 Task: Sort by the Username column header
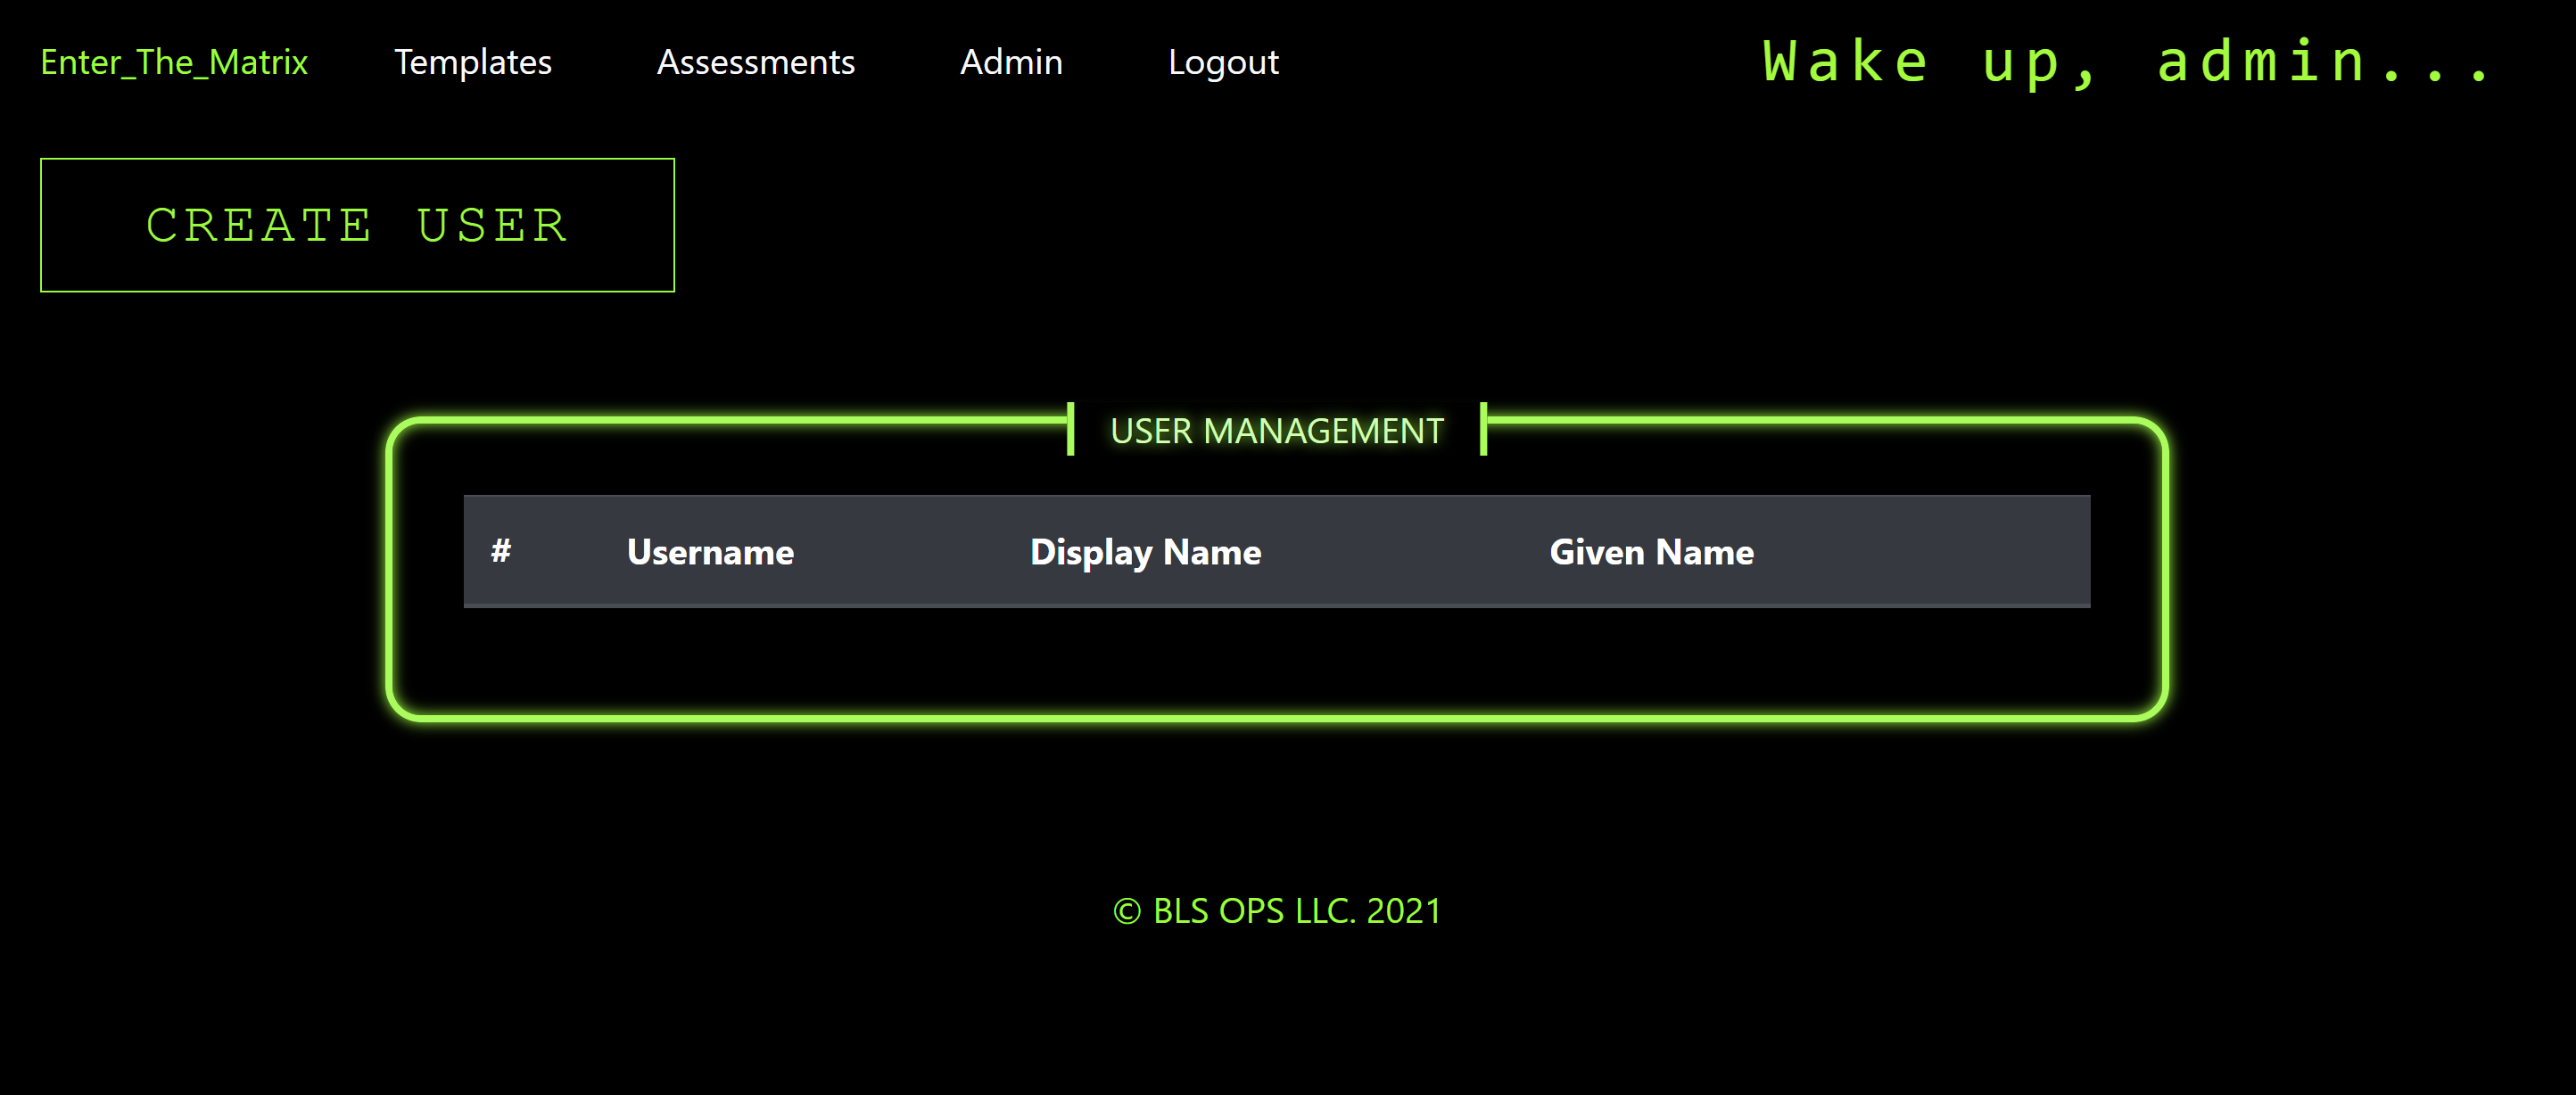click(x=710, y=552)
